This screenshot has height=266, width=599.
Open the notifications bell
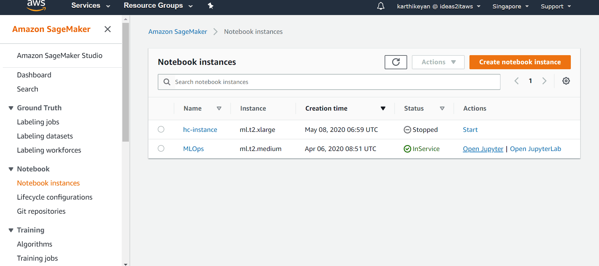(381, 6)
